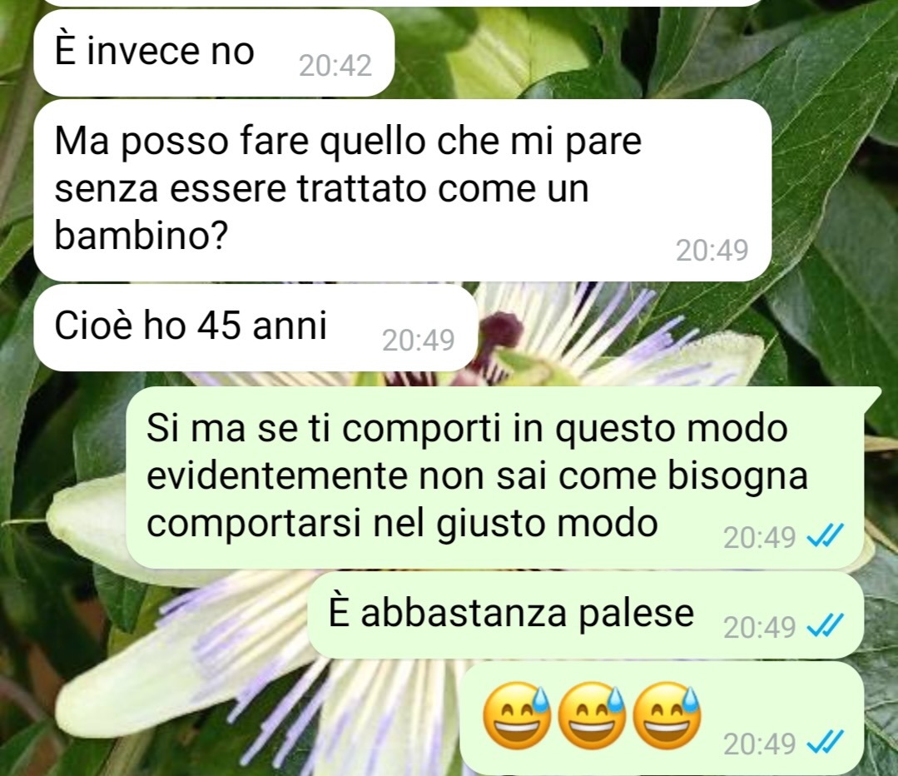The height and width of the screenshot is (776, 898).
Task: Tap the partial message bubble at top edge
Action: (x=402, y=2)
